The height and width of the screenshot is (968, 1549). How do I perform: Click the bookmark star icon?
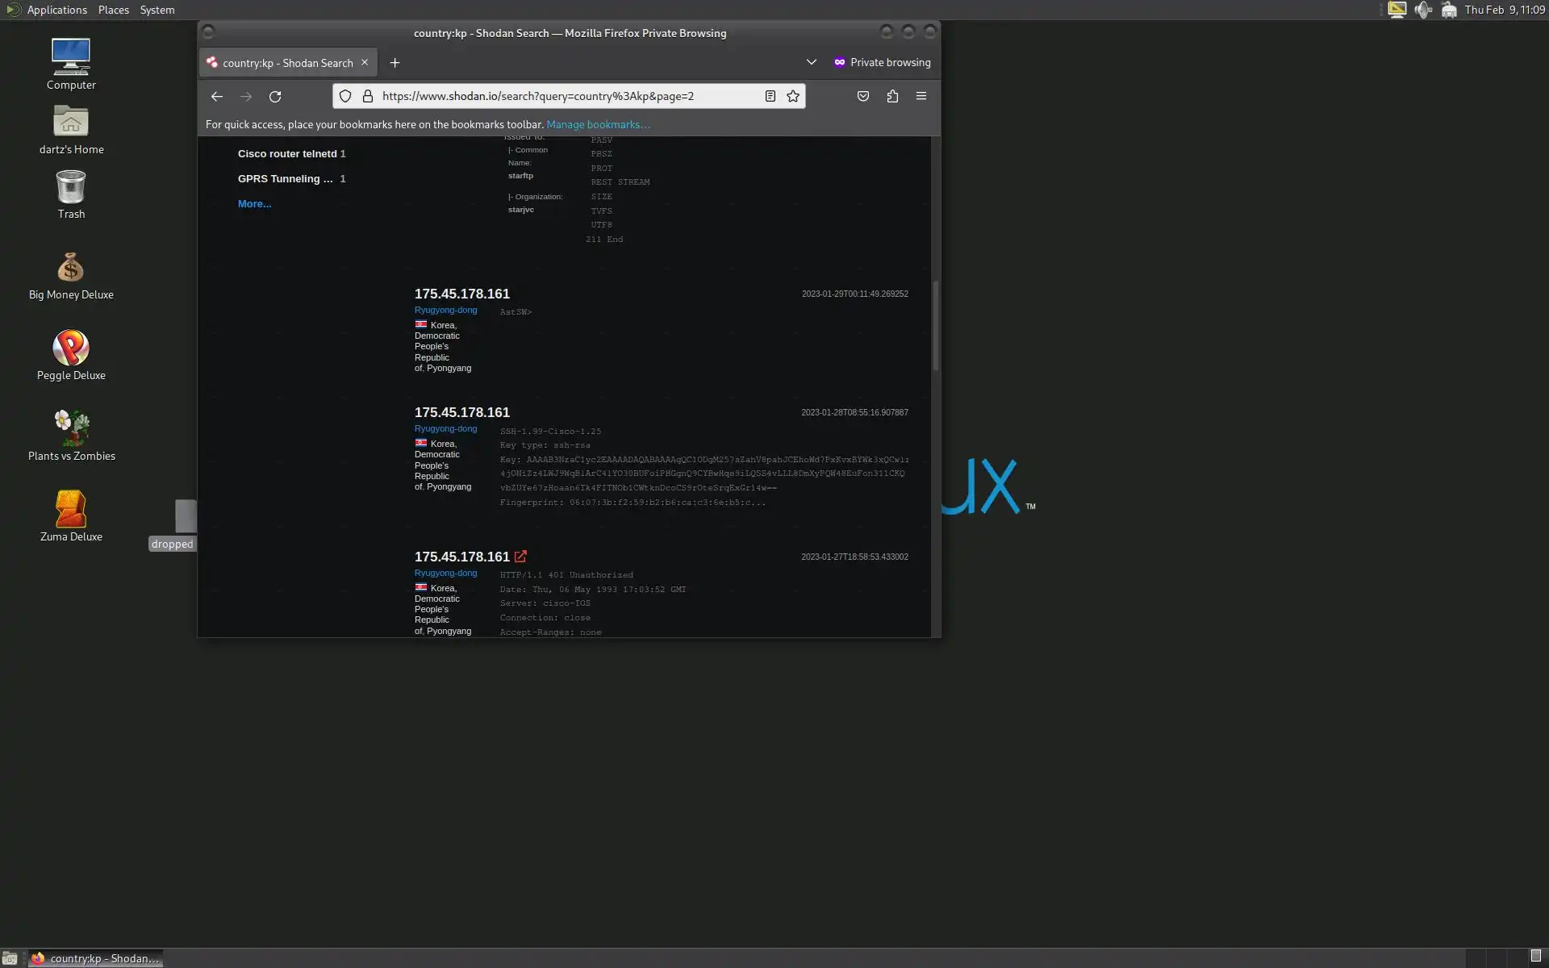[793, 96]
